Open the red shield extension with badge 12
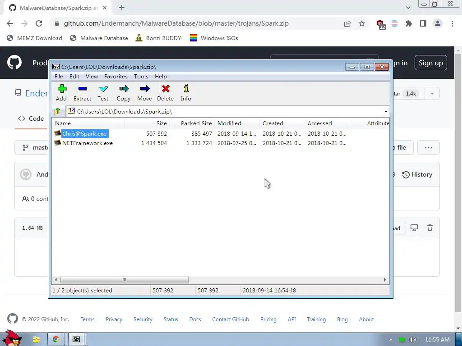Image resolution: width=462 pixels, height=346 pixels. tap(381, 24)
